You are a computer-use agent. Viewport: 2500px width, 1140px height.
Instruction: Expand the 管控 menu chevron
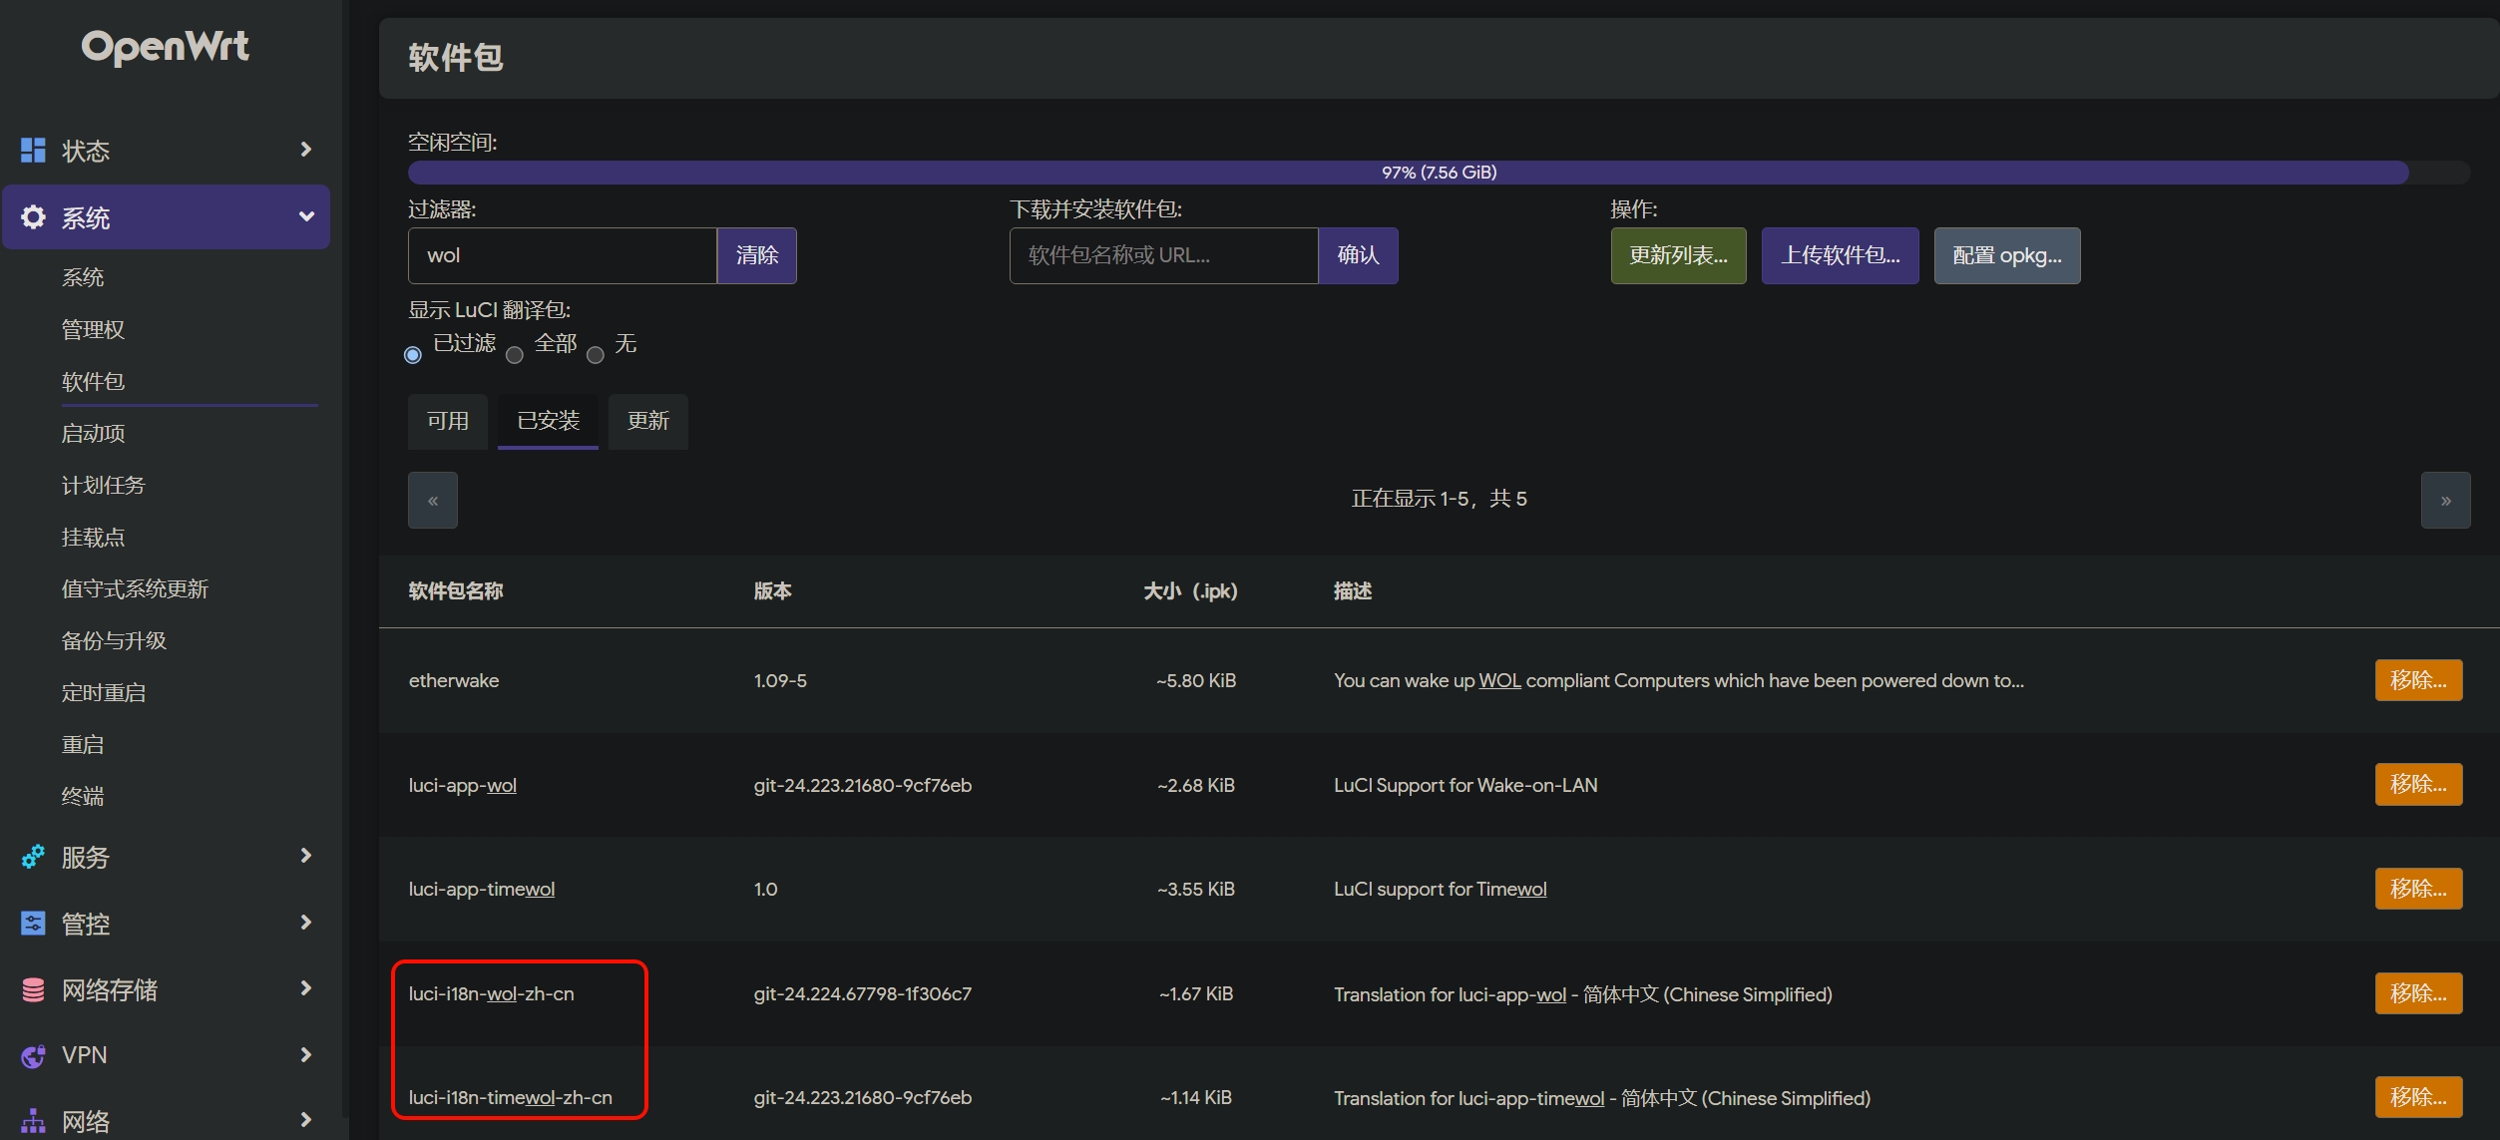[x=306, y=923]
